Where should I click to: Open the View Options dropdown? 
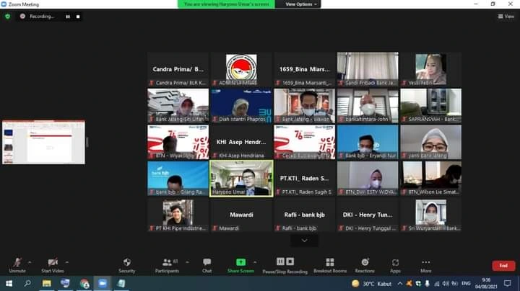[300, 4]
